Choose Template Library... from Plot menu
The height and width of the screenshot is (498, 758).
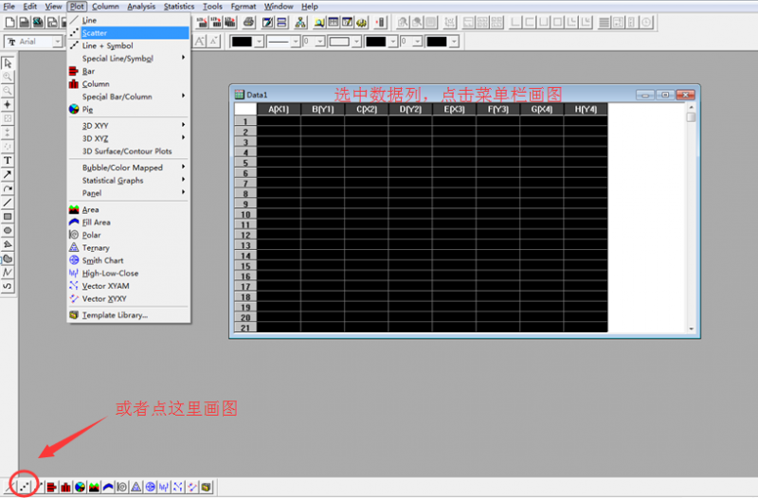tap(128, 315)
